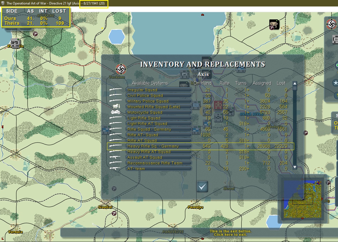
Task: Select Mounted Rifle Squad (Late) entry
Action: 159,107
